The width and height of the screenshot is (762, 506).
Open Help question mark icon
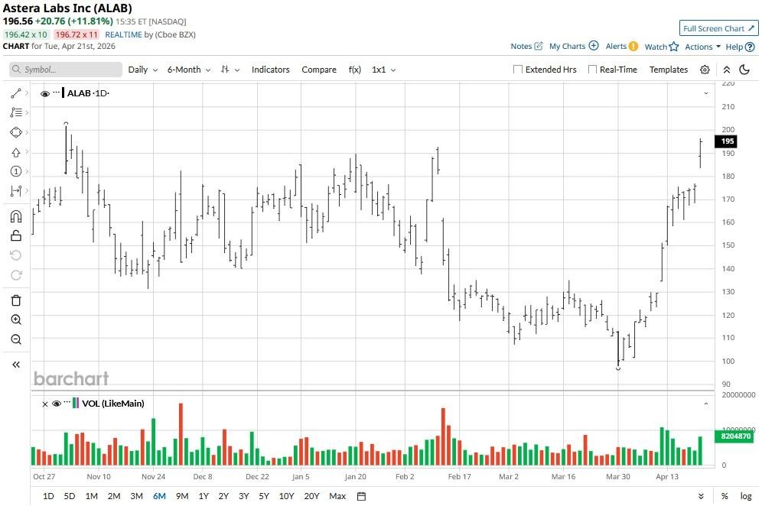(750, 47)
